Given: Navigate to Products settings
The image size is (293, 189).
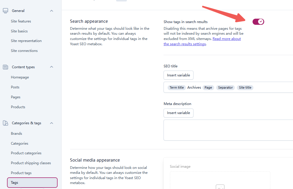Looking at the screenshot, I should pyautogui.click(x=18, y=107).
